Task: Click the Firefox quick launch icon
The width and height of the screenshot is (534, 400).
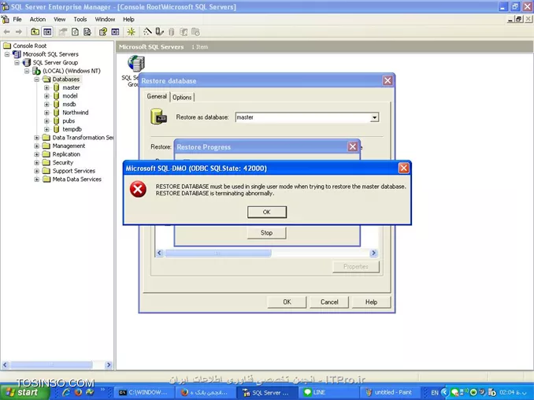Action: [x=78, y=392]
